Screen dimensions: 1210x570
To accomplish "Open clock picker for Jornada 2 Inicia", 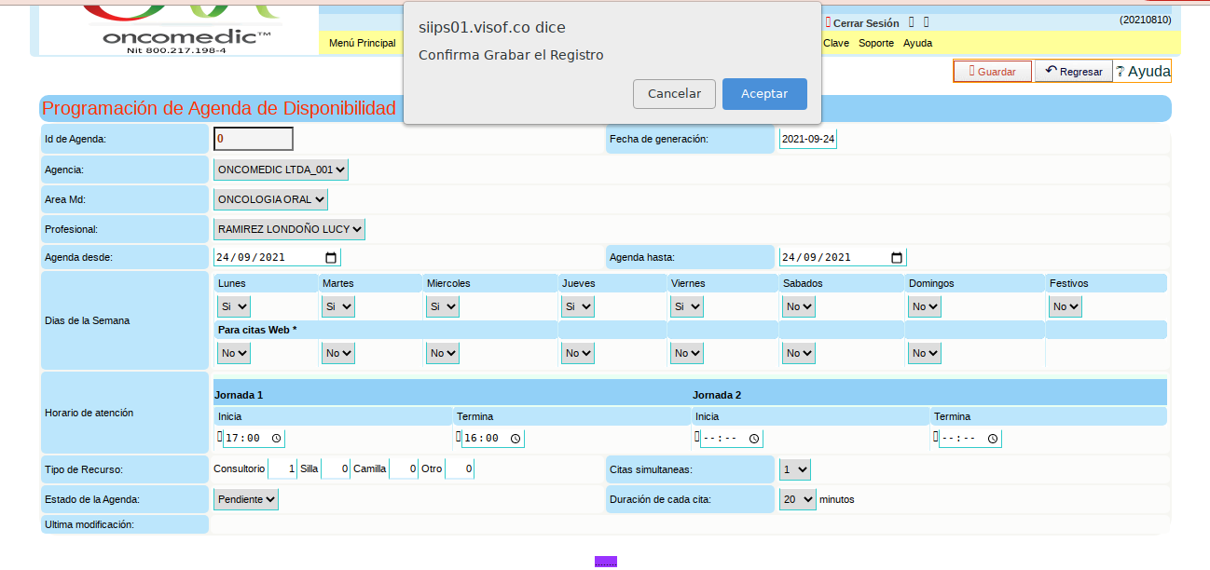I will coord(754,439).
